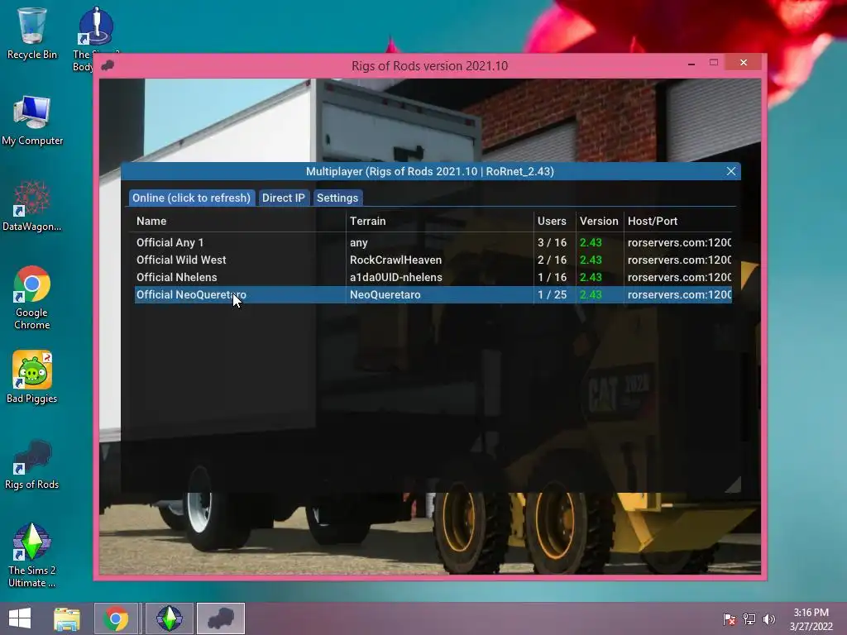Maximize the Rigs of Rods window
This screenshot has height=635, width=847.
click(x=714, y=63)
